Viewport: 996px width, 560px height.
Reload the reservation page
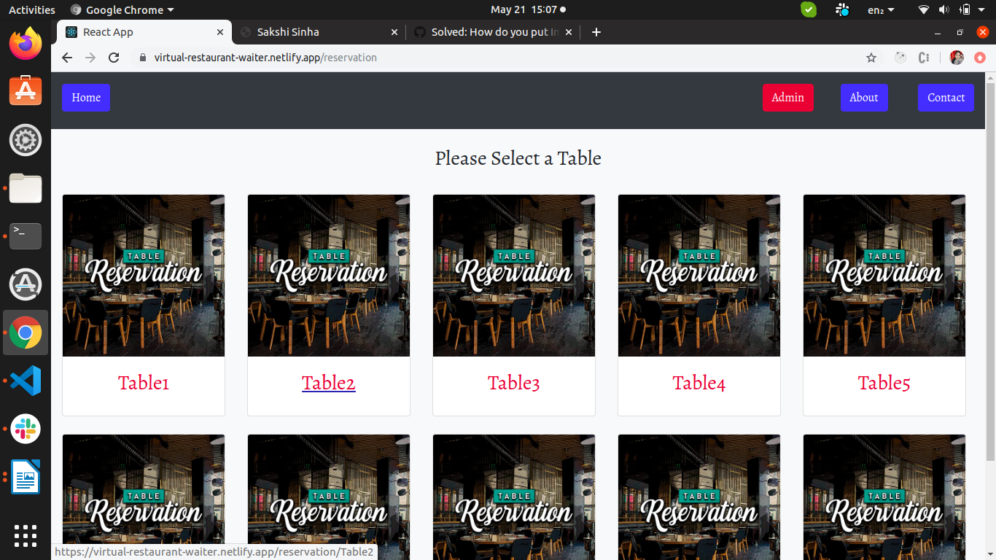[114, 58]
